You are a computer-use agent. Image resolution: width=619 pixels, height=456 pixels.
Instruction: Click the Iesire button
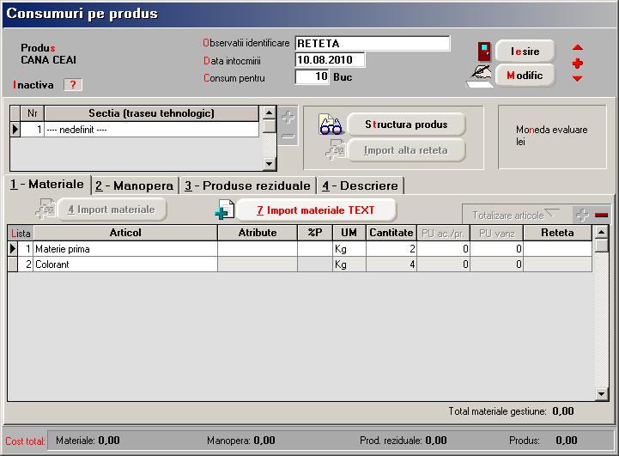525,52
